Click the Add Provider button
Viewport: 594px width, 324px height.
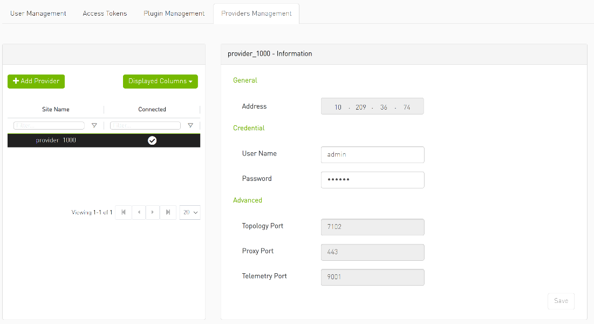click(x=36, y=81)
